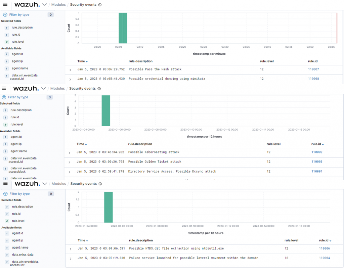Click the type icon beside agent.ip in the Keberoasting panel
This screenshot has width=344, height=268.
click(5, 144)
